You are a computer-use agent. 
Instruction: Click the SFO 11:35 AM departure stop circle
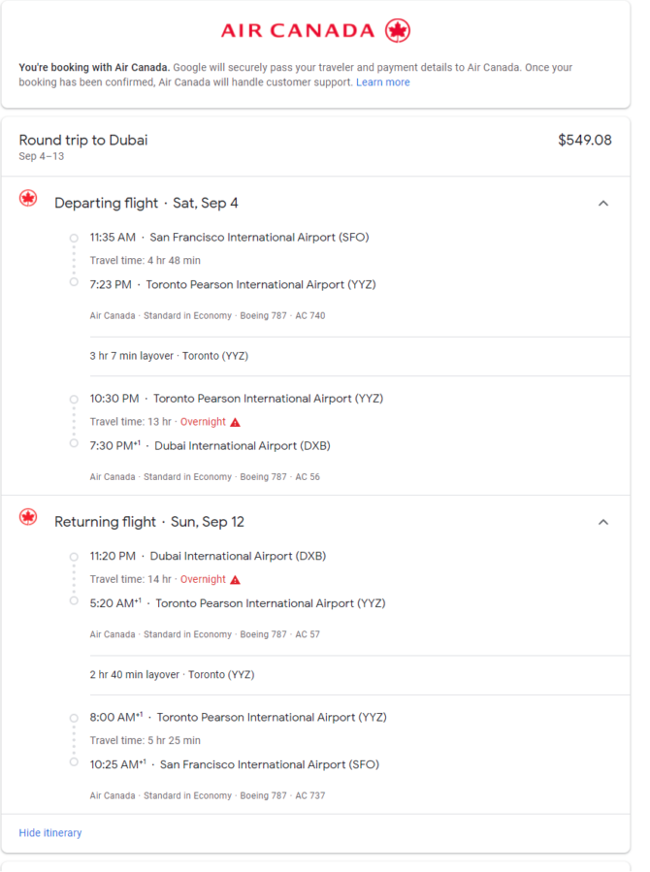[x=74, y=238]
